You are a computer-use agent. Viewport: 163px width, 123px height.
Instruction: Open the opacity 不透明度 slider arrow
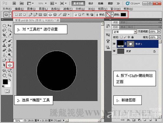[159, 31]
